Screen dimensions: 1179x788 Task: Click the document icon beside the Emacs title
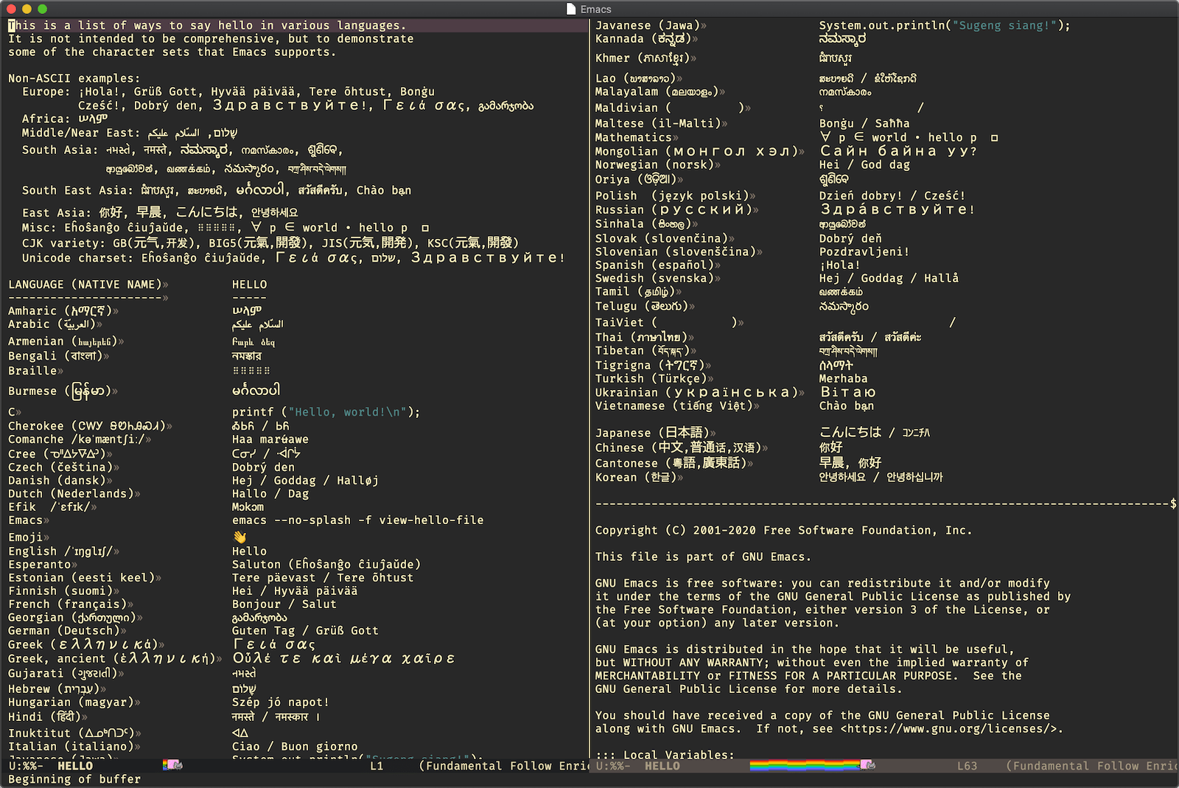point(570,9)
